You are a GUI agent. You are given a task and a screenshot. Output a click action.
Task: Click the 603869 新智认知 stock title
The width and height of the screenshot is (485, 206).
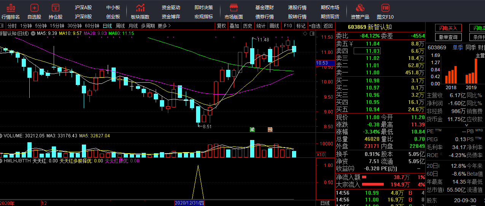click(369, 27)
